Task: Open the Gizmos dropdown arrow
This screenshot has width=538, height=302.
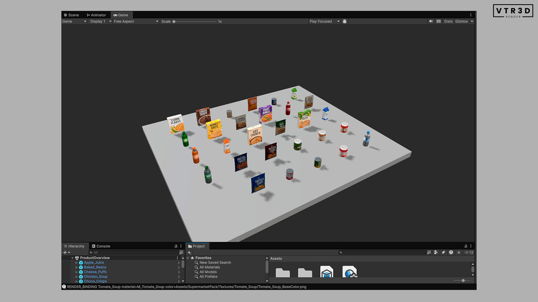Action: (472, 21)
